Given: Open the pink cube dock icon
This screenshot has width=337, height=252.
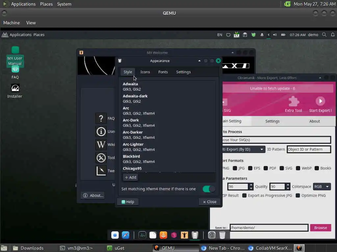Looking at the screenshot, I should point(174,235).
